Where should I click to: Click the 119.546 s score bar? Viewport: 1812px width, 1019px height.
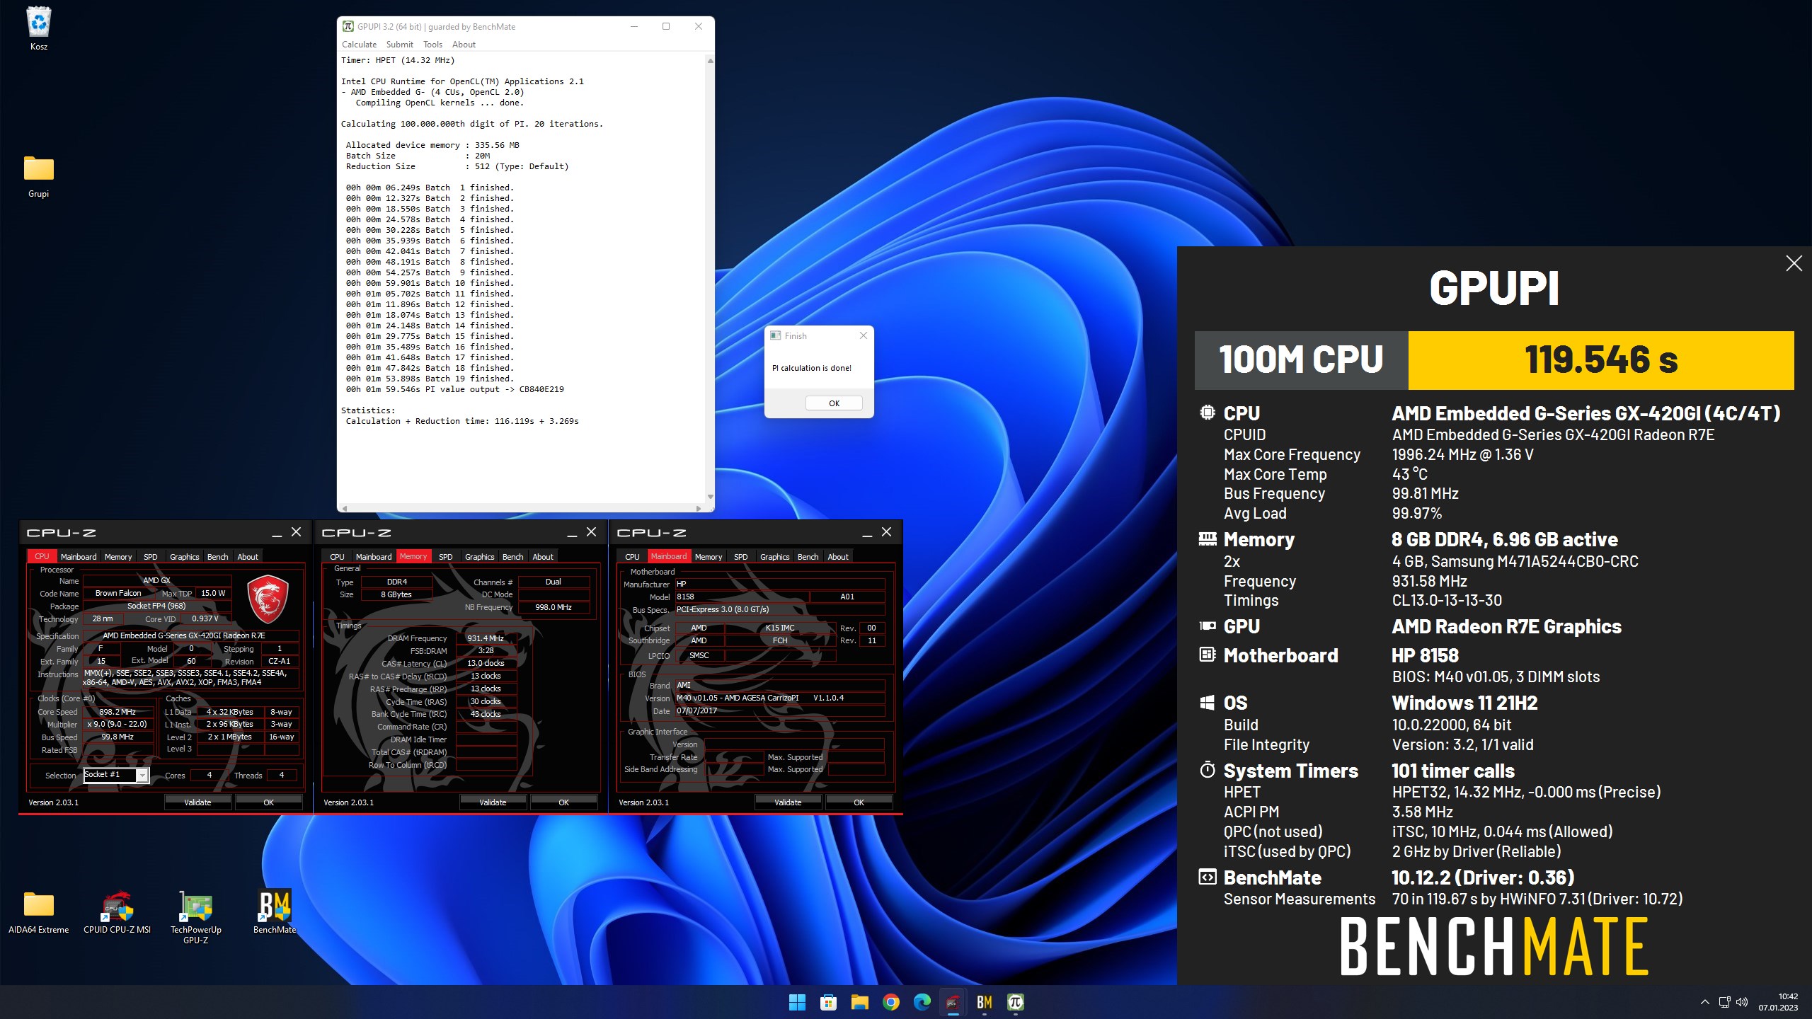click(x=1600, y=359)
